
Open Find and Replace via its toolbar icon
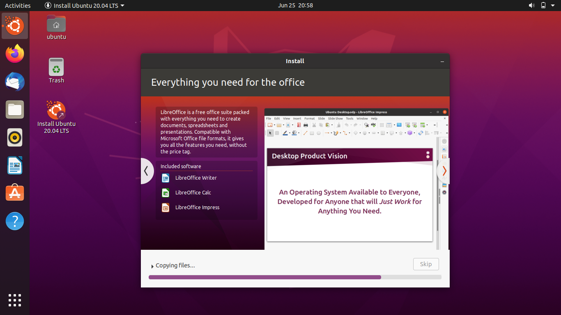tap(366, 125)
